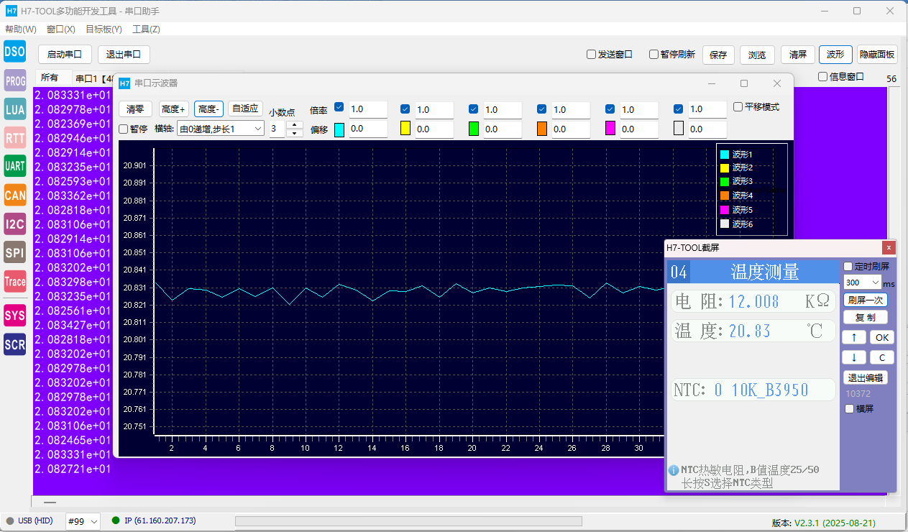This screenshot has width=908, height=532.
Task: Open the I2C sidebar icon
Action: tap(14, 224)
